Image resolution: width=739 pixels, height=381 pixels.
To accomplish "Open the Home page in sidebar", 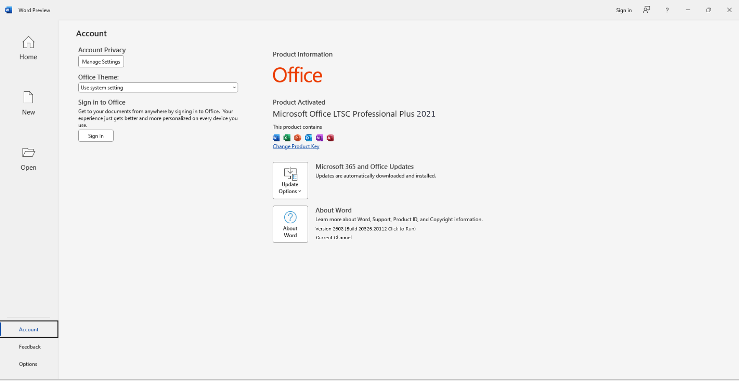I will pos(28,48).
